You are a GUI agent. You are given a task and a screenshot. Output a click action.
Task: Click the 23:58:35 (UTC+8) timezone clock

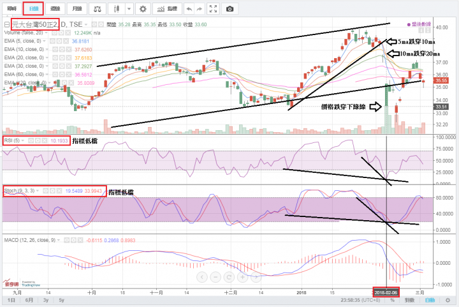click(x=360, y=300)
